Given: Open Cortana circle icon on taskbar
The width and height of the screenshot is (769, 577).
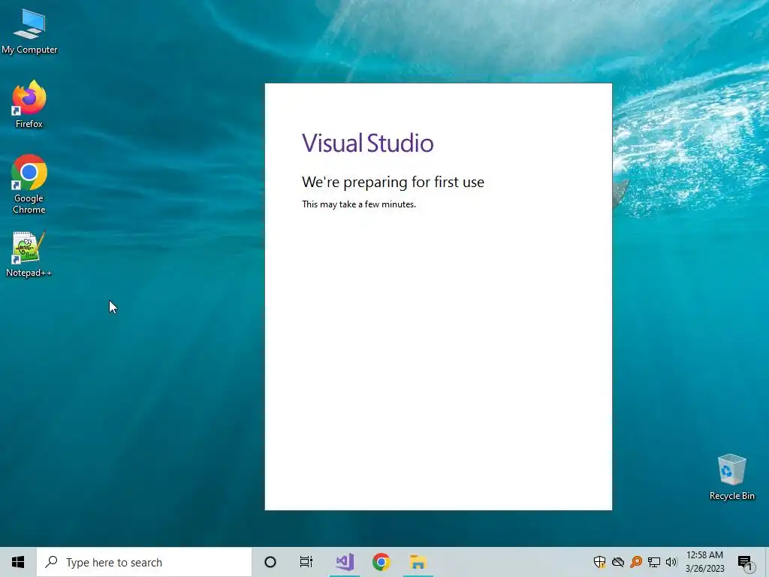Looking at the screenshot, I should click(270, 562).
